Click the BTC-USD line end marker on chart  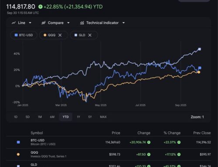pos(200,68)
